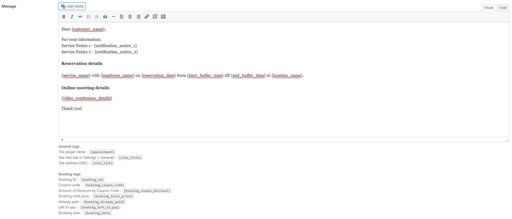Click the {start_buffer_time} placeholder
Screen dimensions: 512x219
[205, 76]
